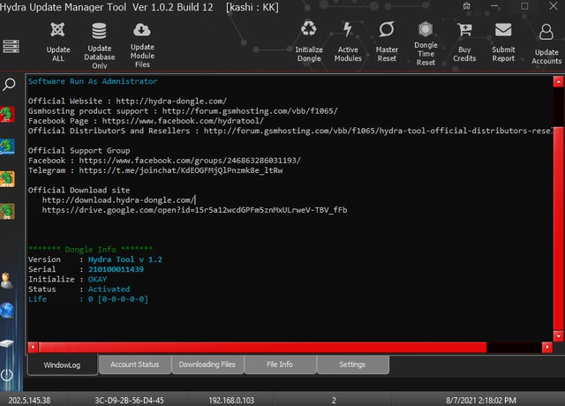
Task: Open Submit Report envelope icon
Action: point(503,30)
